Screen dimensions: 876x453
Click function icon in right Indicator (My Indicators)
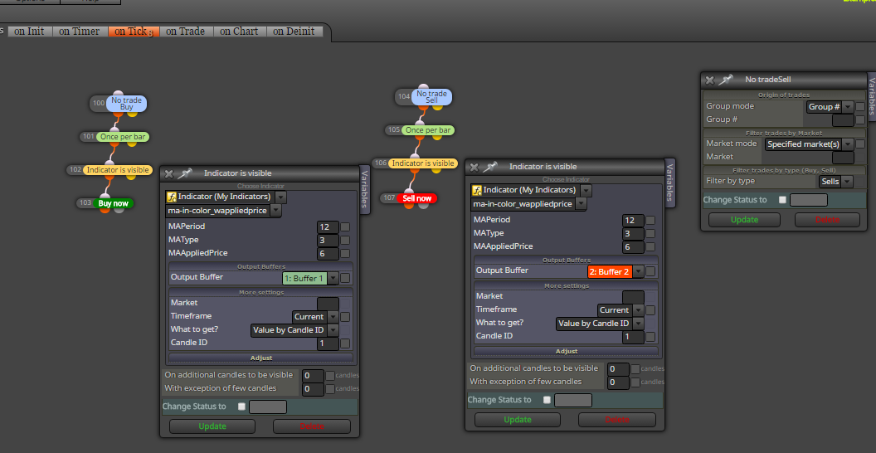click(x=476, y=190)
